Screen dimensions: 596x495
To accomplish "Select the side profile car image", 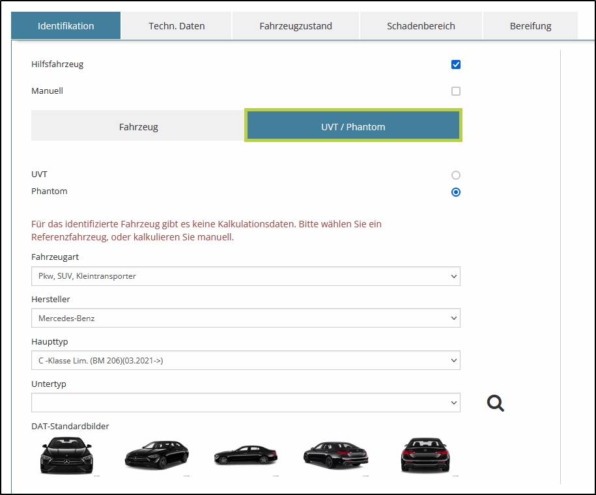I will [x=246, y=455].
